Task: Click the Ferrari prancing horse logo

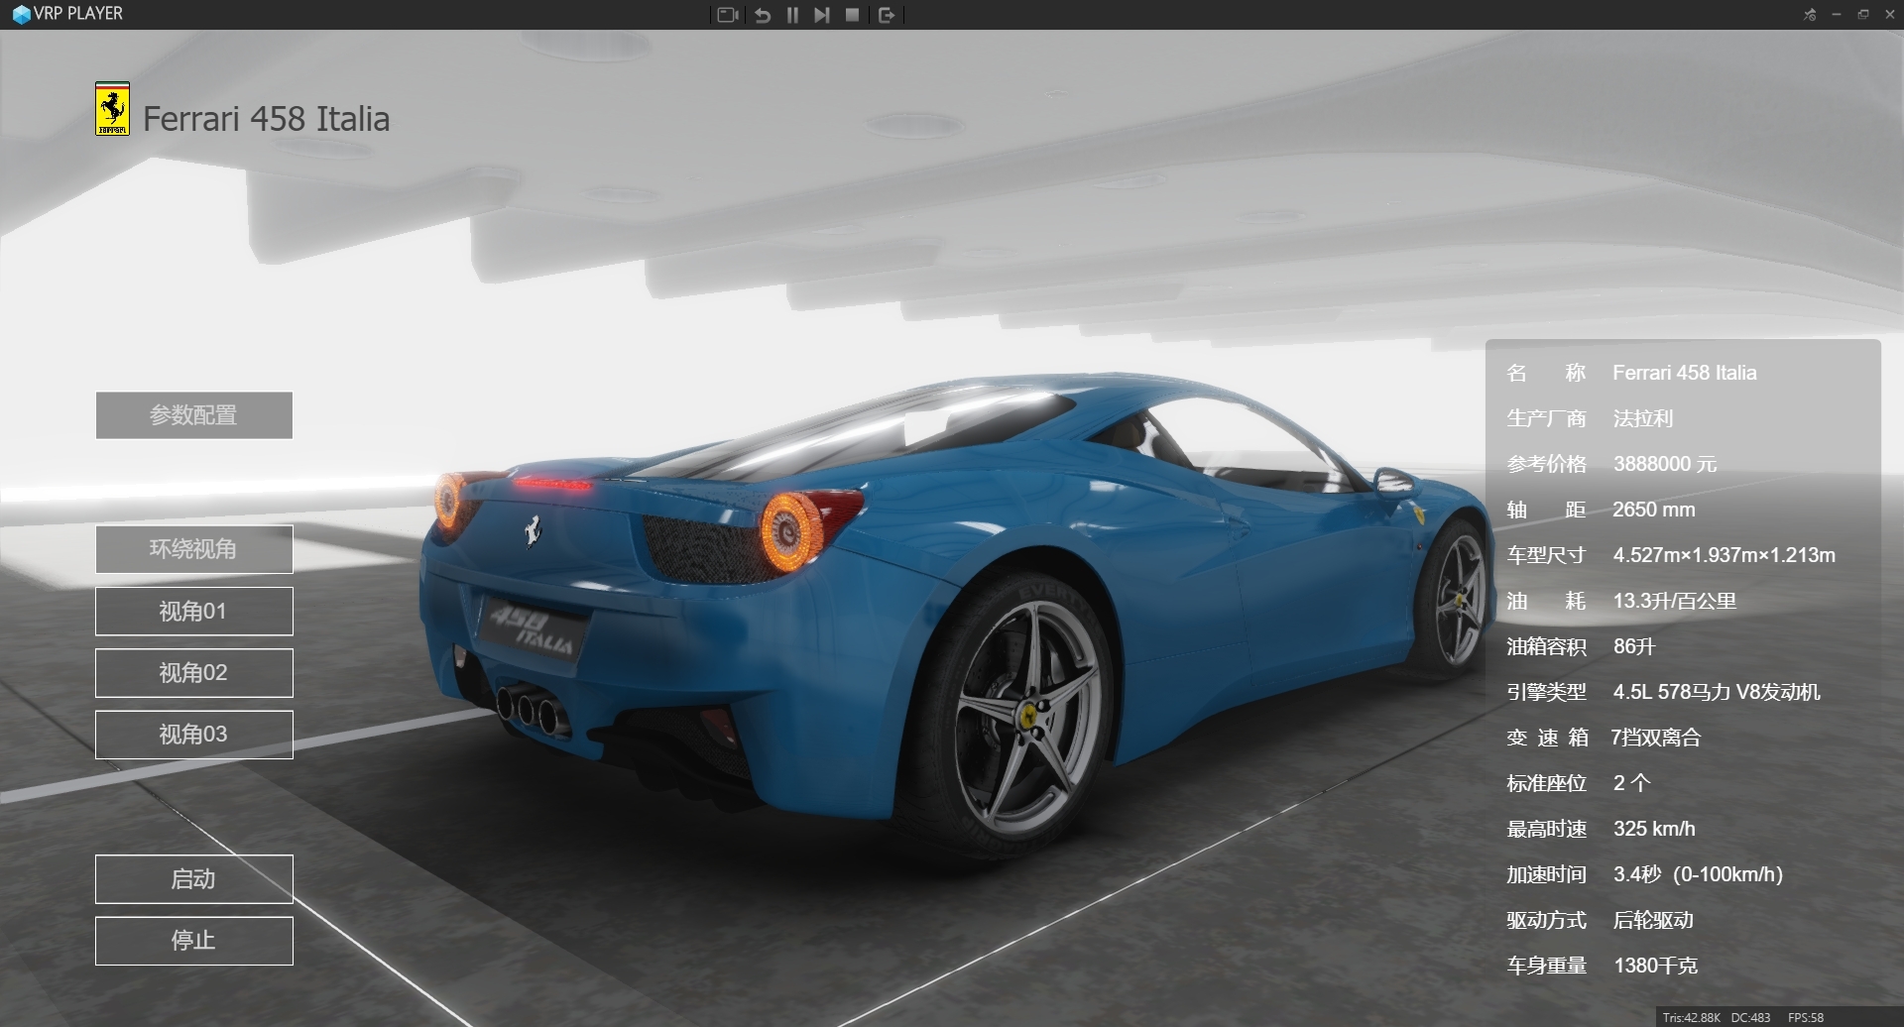Action: 112,109
